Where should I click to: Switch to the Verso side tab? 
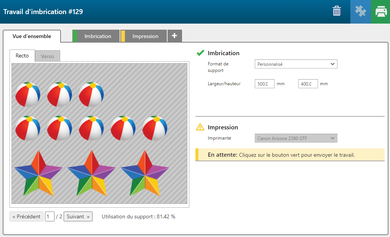pos(48,56)
